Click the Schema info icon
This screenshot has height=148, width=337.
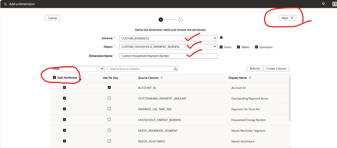pyautogui.click(x=221, y=37)
